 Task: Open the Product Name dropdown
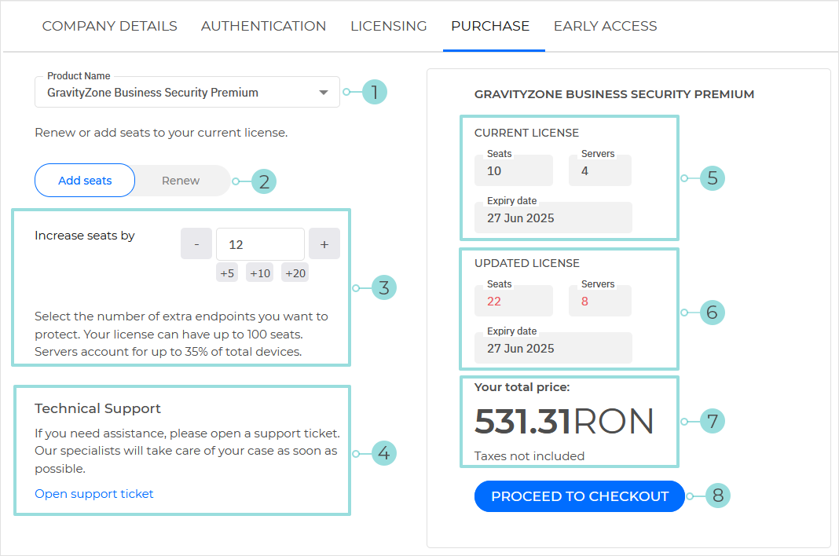[187, 92]
